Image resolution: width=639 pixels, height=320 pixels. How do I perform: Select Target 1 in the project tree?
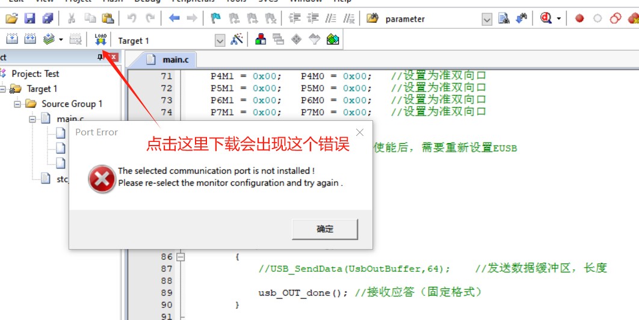click(x=42, y=89)
